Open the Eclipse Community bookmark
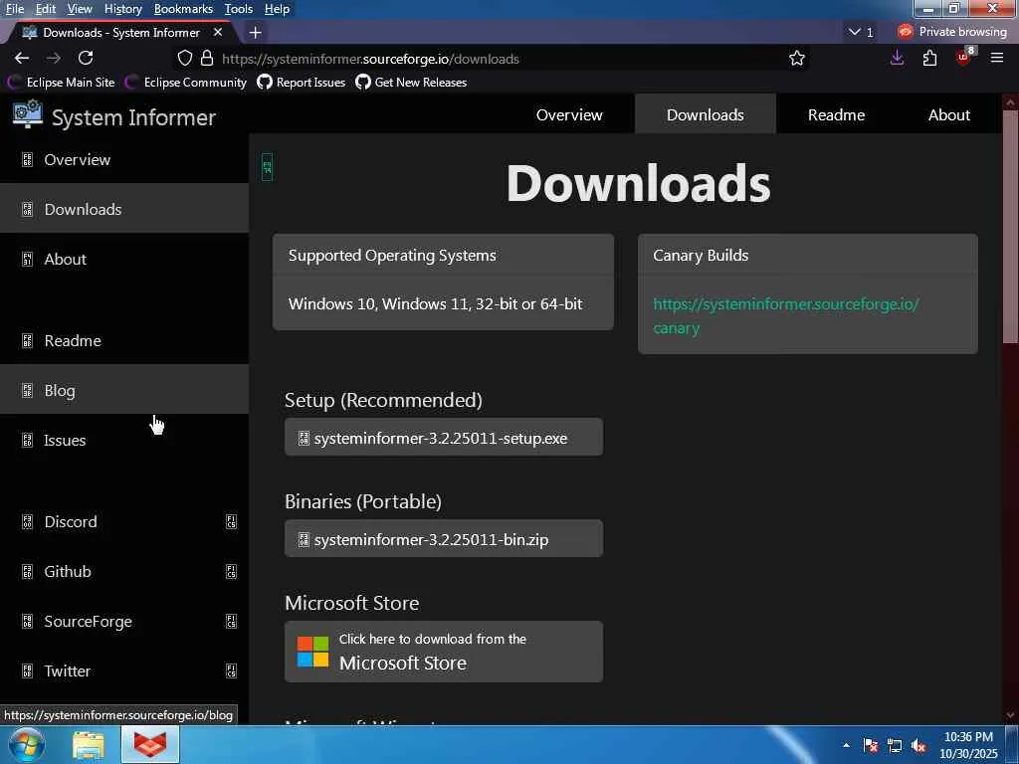 coord(186,83)
